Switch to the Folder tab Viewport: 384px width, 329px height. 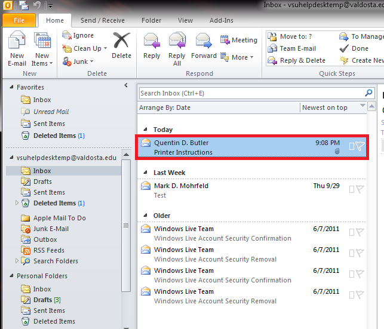151,20
